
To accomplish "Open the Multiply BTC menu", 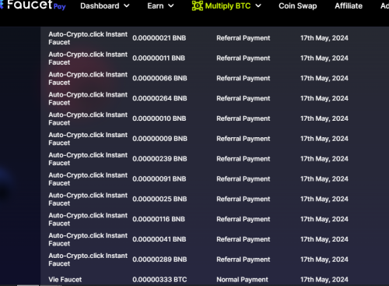I will coord(226,5).
